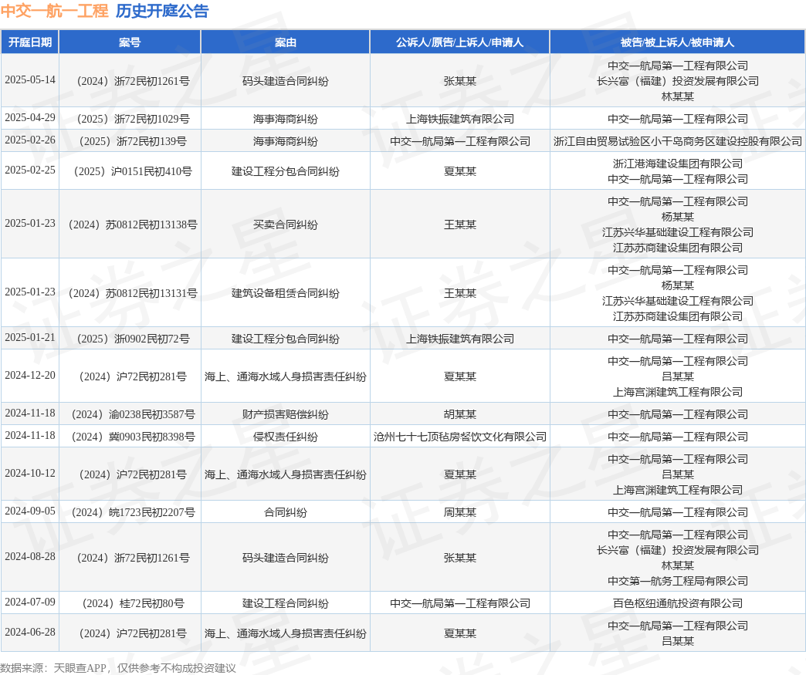806x675 pixels.
Task: Click the 被告/被上诉人/被申请人 column header
Action: [x=677, y=42]
